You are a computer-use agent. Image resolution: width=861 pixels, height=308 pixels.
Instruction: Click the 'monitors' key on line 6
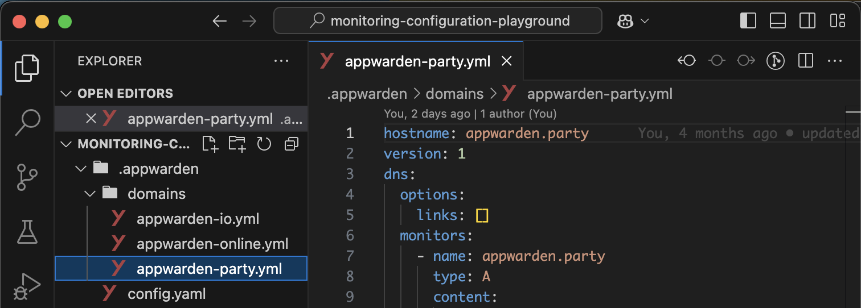[433, 235]
